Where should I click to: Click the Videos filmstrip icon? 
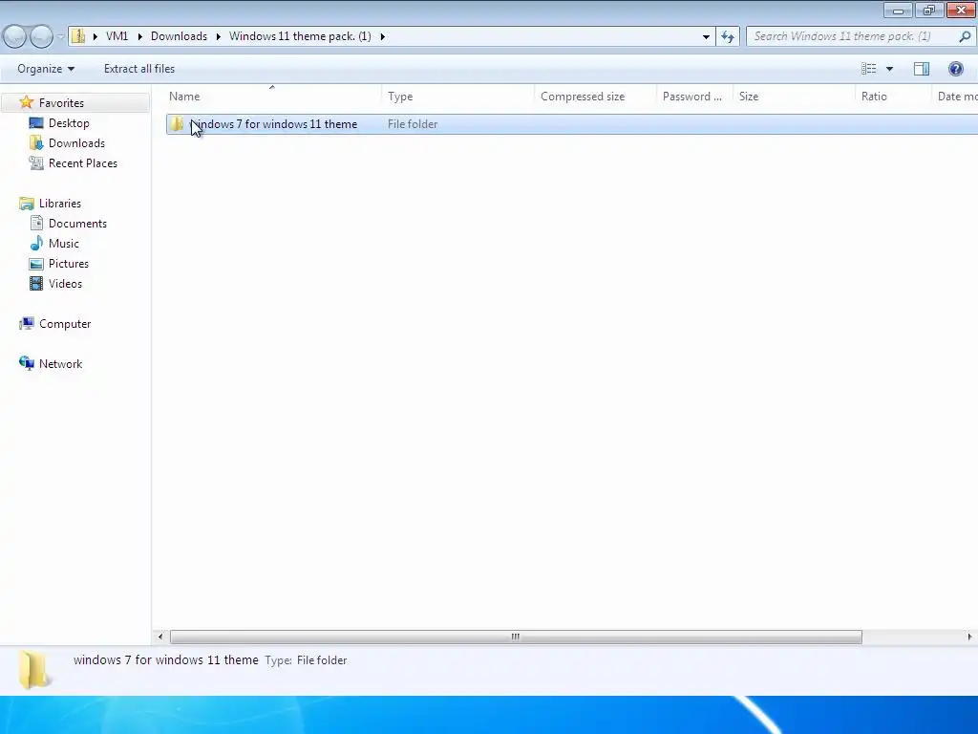[36, 283]
